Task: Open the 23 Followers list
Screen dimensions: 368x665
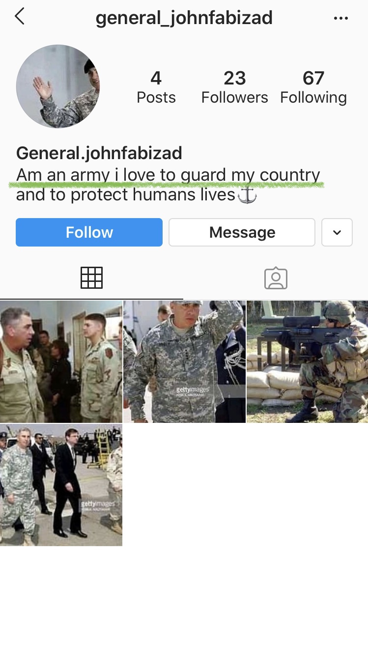Action: point(235,87)
